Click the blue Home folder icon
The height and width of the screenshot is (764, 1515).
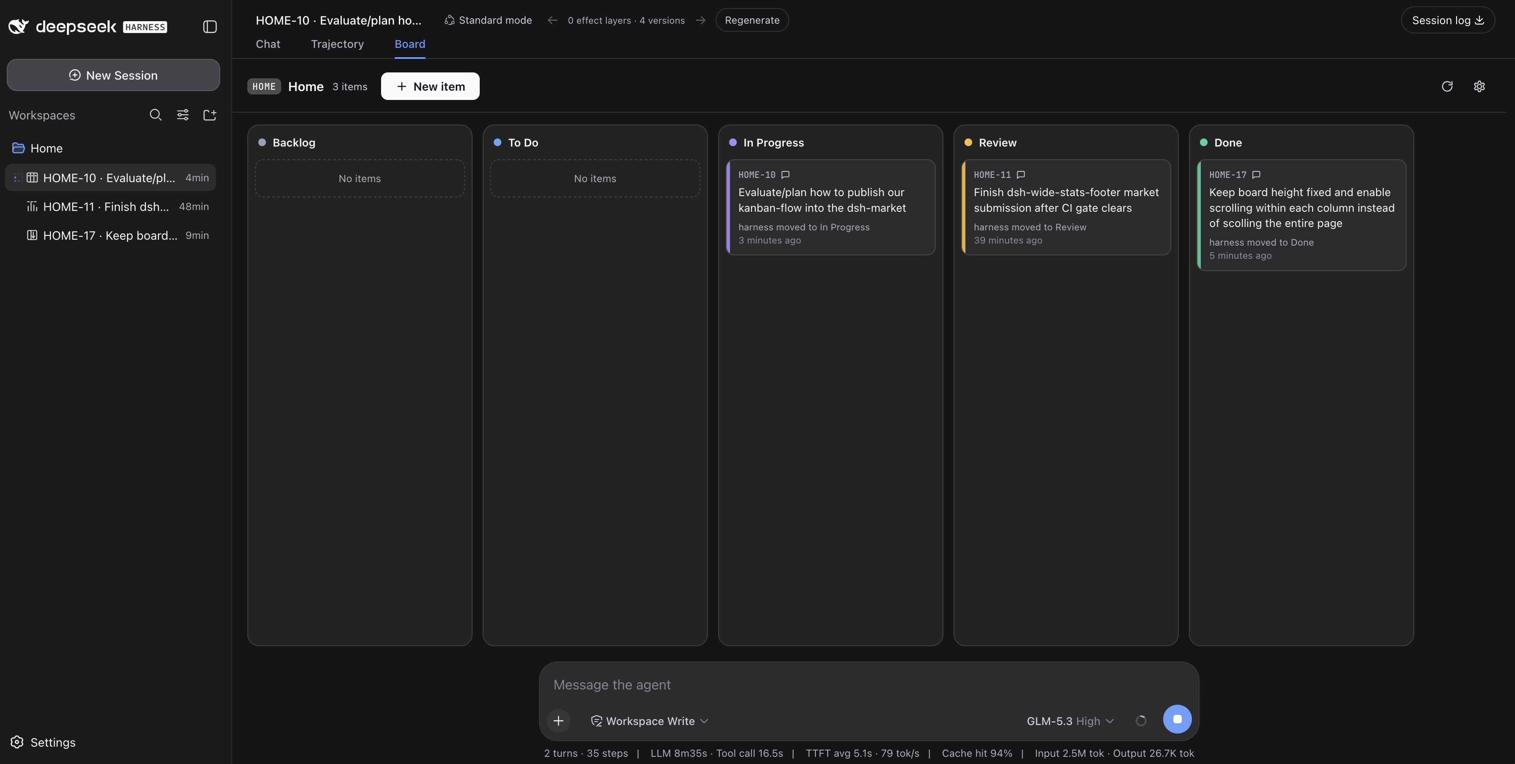18,148
